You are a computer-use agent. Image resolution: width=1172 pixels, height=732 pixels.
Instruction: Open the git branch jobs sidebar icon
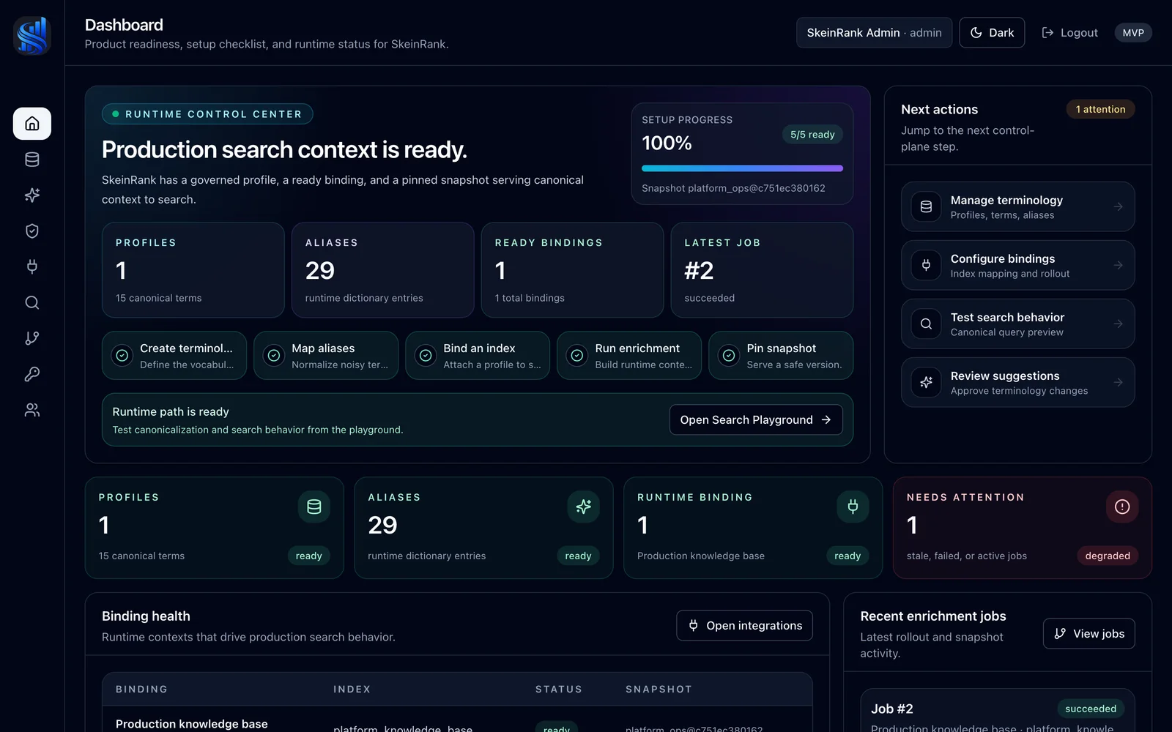pos(32,338)
